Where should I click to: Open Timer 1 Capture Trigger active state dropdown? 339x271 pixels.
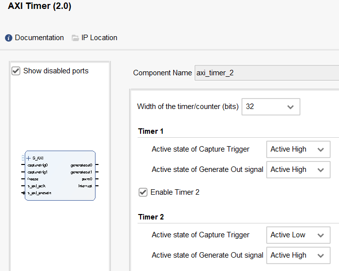298,149
